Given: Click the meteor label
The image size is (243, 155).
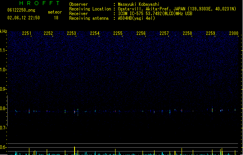Looking at the screenshot, I should [x=55, y=12].
